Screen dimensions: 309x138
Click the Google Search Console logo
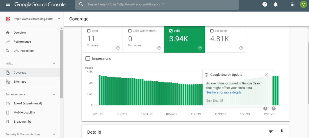(40, 4)
